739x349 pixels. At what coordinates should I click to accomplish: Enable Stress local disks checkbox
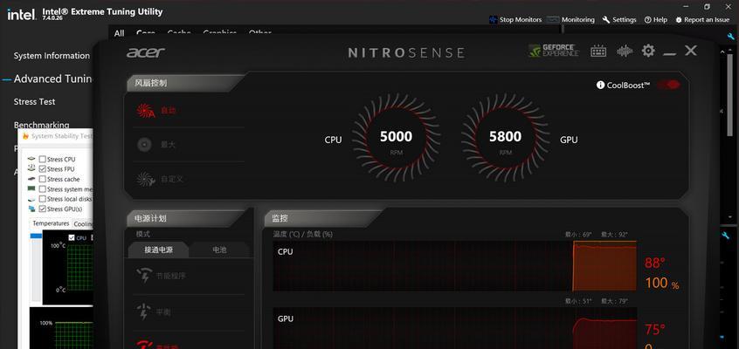43,199
